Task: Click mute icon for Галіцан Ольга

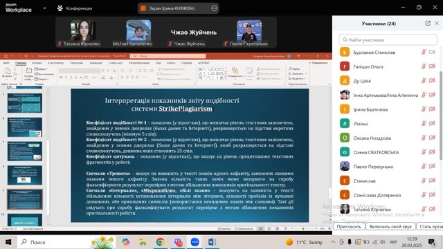Action: click(423, 66)
